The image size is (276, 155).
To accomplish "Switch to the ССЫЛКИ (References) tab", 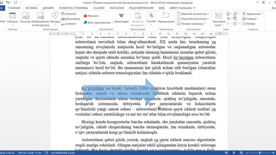I will [x=99, y=8].
